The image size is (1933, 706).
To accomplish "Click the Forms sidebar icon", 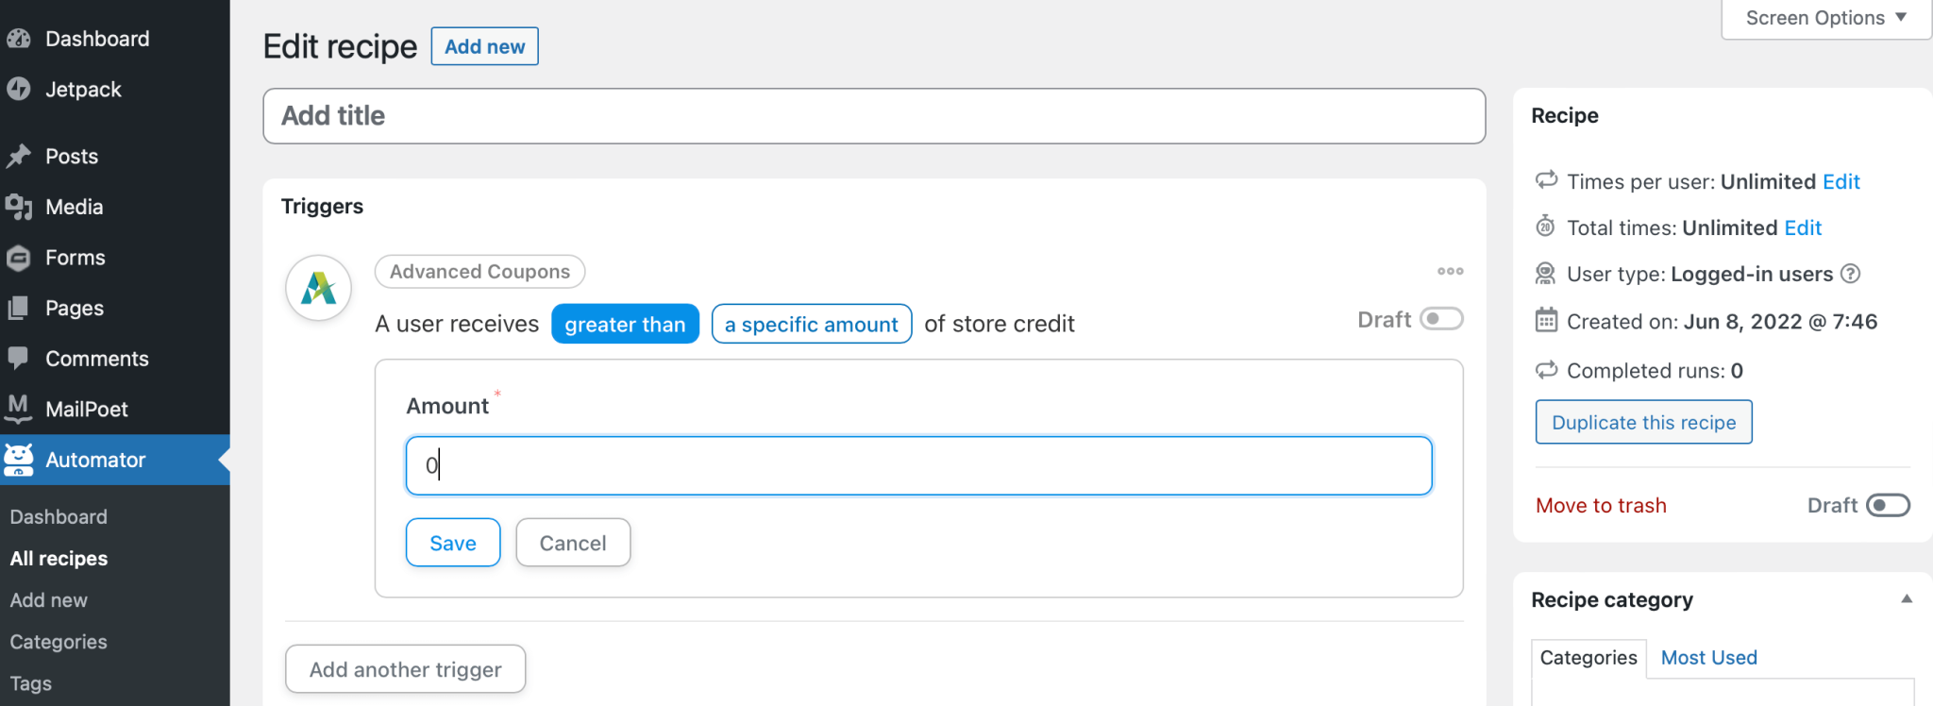I will click(18, 258).
